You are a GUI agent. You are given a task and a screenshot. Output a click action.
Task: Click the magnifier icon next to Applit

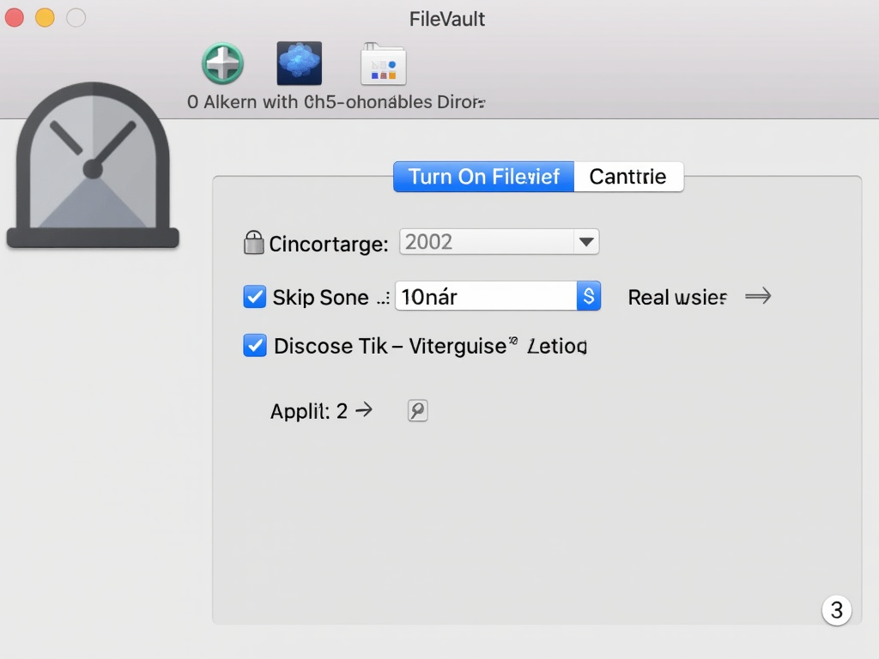(418, 411)
